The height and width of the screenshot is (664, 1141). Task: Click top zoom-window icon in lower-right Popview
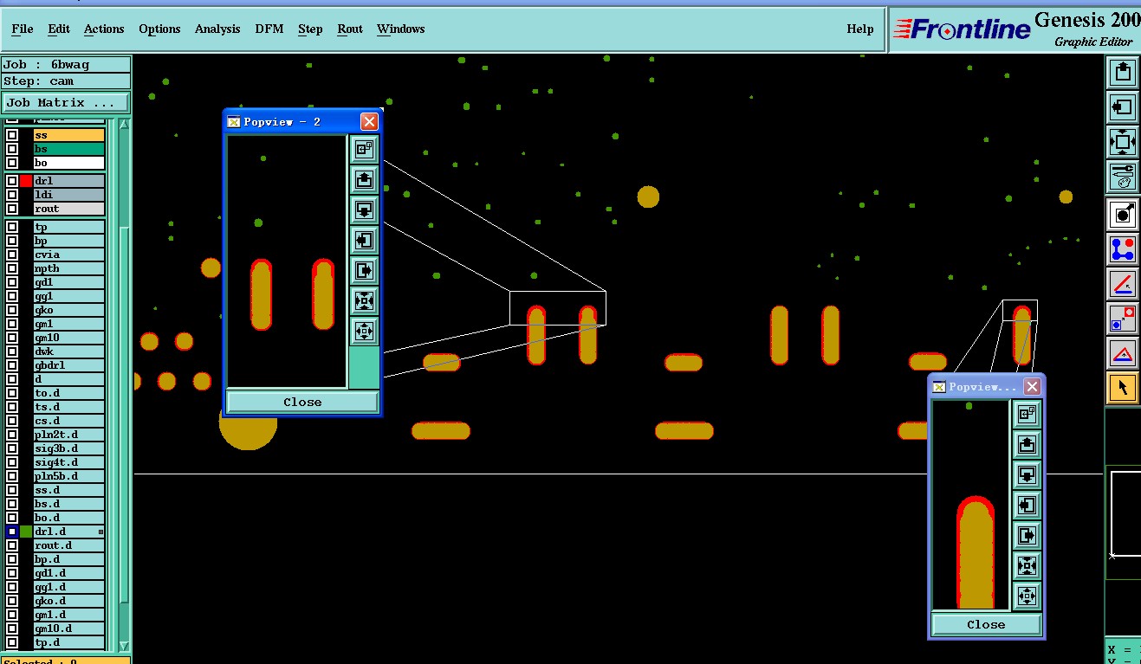[1027, 415]
